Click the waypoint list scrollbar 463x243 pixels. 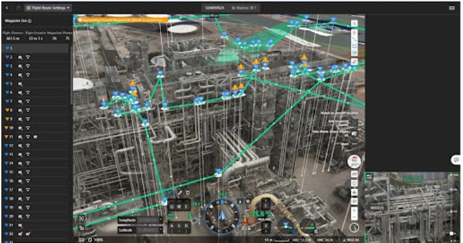coord(71,75)
